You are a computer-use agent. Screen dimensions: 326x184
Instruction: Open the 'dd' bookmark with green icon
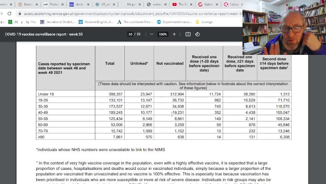point(13,22)
